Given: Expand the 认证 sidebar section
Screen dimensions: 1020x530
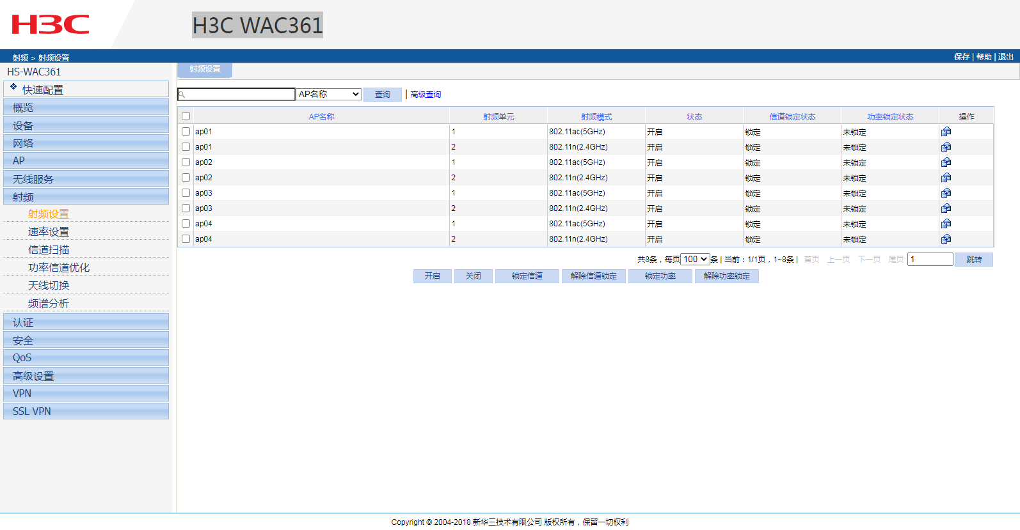Looking at the screenshot, I should (x=86, y=322).
